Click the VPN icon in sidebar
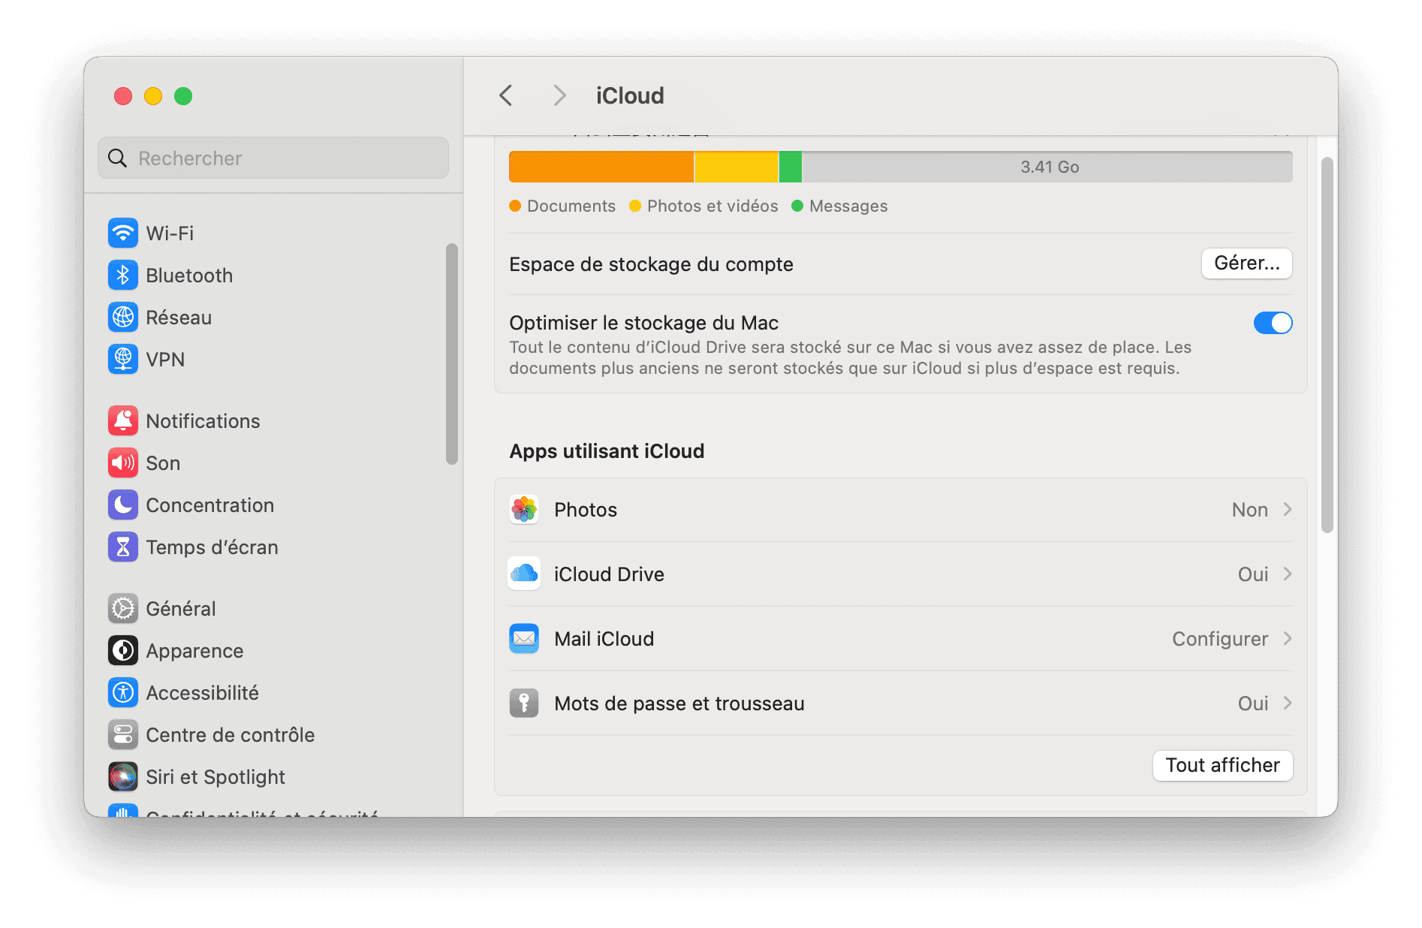Viewport: 1422px width, 928px height. 123,360
